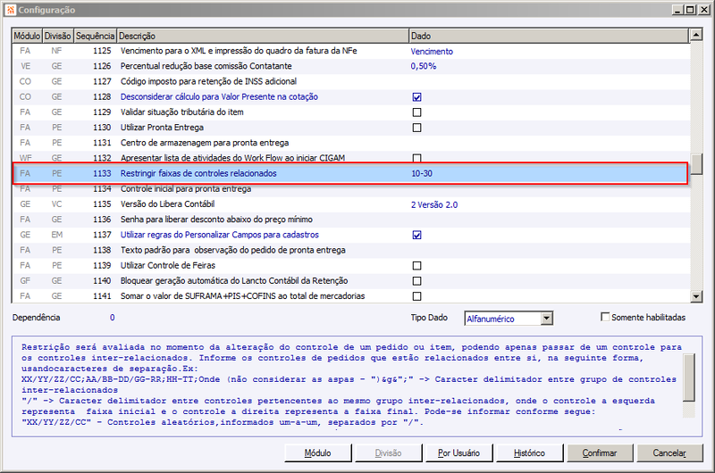Viewport: 715px width, 473px height.
Task: Click the Dependência value 0
Action: (113, 318)
